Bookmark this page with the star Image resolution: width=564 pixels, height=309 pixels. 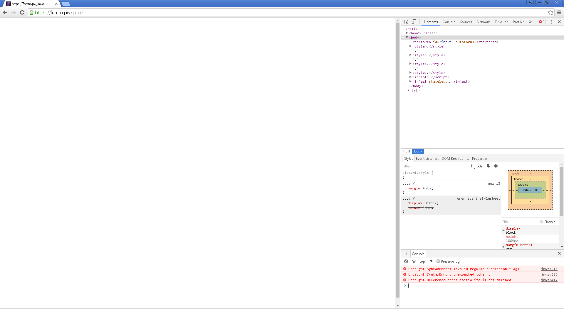point(550,13)
